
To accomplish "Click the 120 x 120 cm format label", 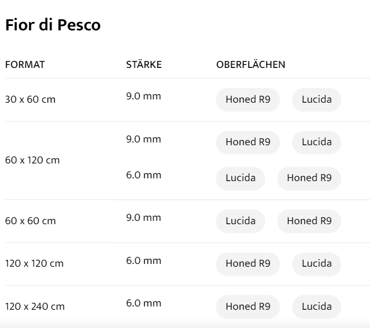I will click(x=34, y=263).
